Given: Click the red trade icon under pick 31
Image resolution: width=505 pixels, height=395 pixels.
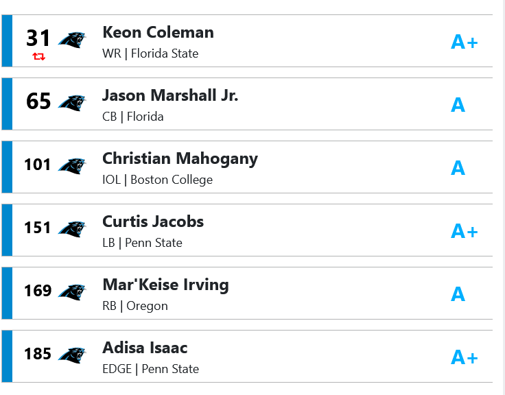Looking at the screenshot, I should (x=38, y=57).
